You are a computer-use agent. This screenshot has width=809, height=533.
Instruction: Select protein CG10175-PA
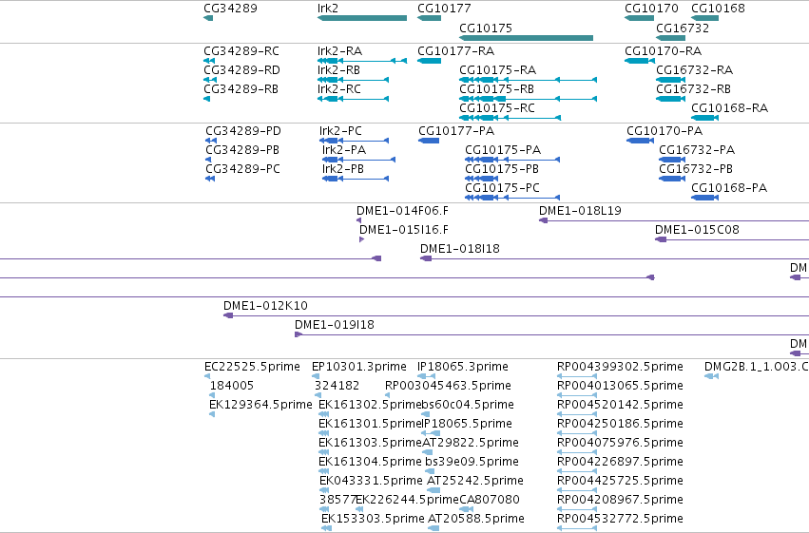click(503, 150)
